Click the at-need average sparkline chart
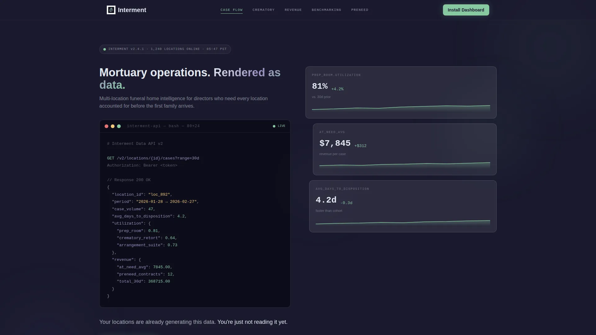Image resolution: width=596 pixels, height=335 pixels. tap(405, 165)
